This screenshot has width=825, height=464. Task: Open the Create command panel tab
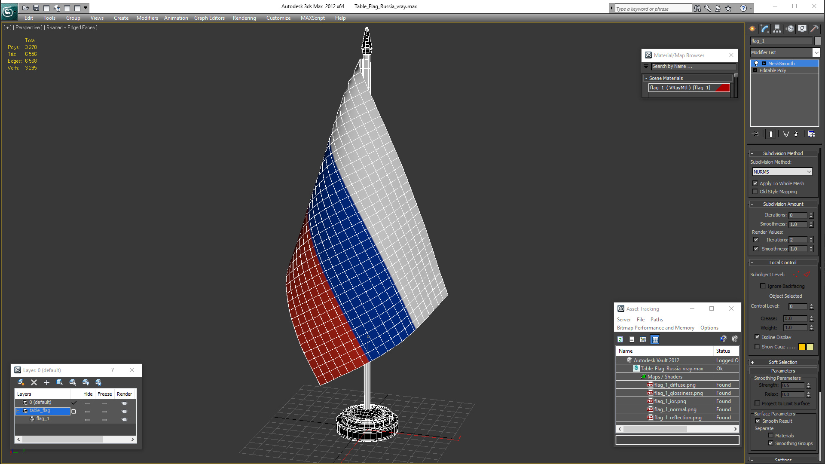(752, 29)
